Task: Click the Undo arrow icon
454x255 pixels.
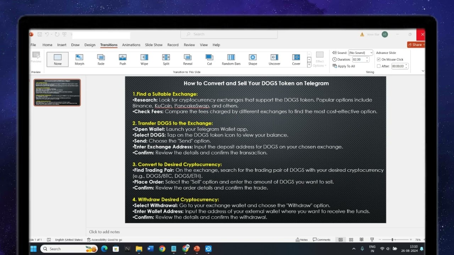Action: 47,34
